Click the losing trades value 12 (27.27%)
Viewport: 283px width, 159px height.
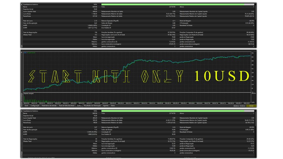click(250, 141)
